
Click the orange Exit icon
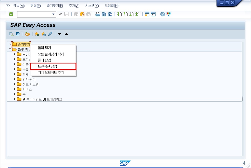[x=82, y=14]
